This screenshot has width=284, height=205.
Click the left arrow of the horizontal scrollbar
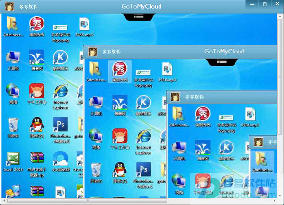pyautogui.click(x=4, y=201)
